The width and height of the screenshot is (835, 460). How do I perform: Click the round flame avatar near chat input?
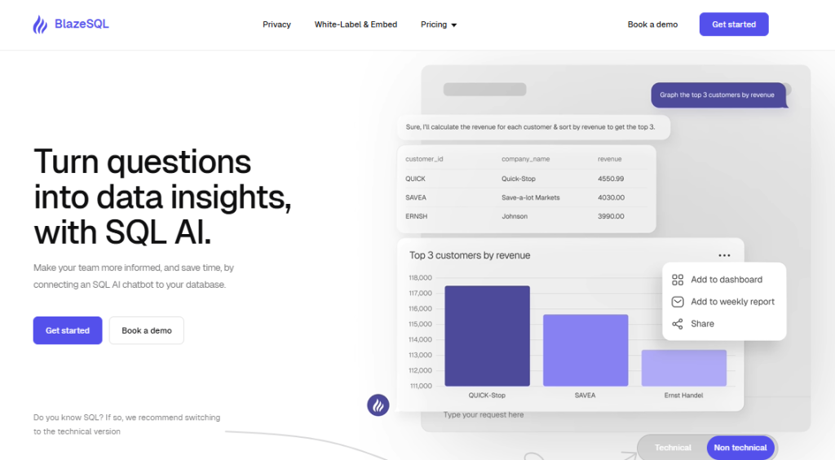point(378,405)
